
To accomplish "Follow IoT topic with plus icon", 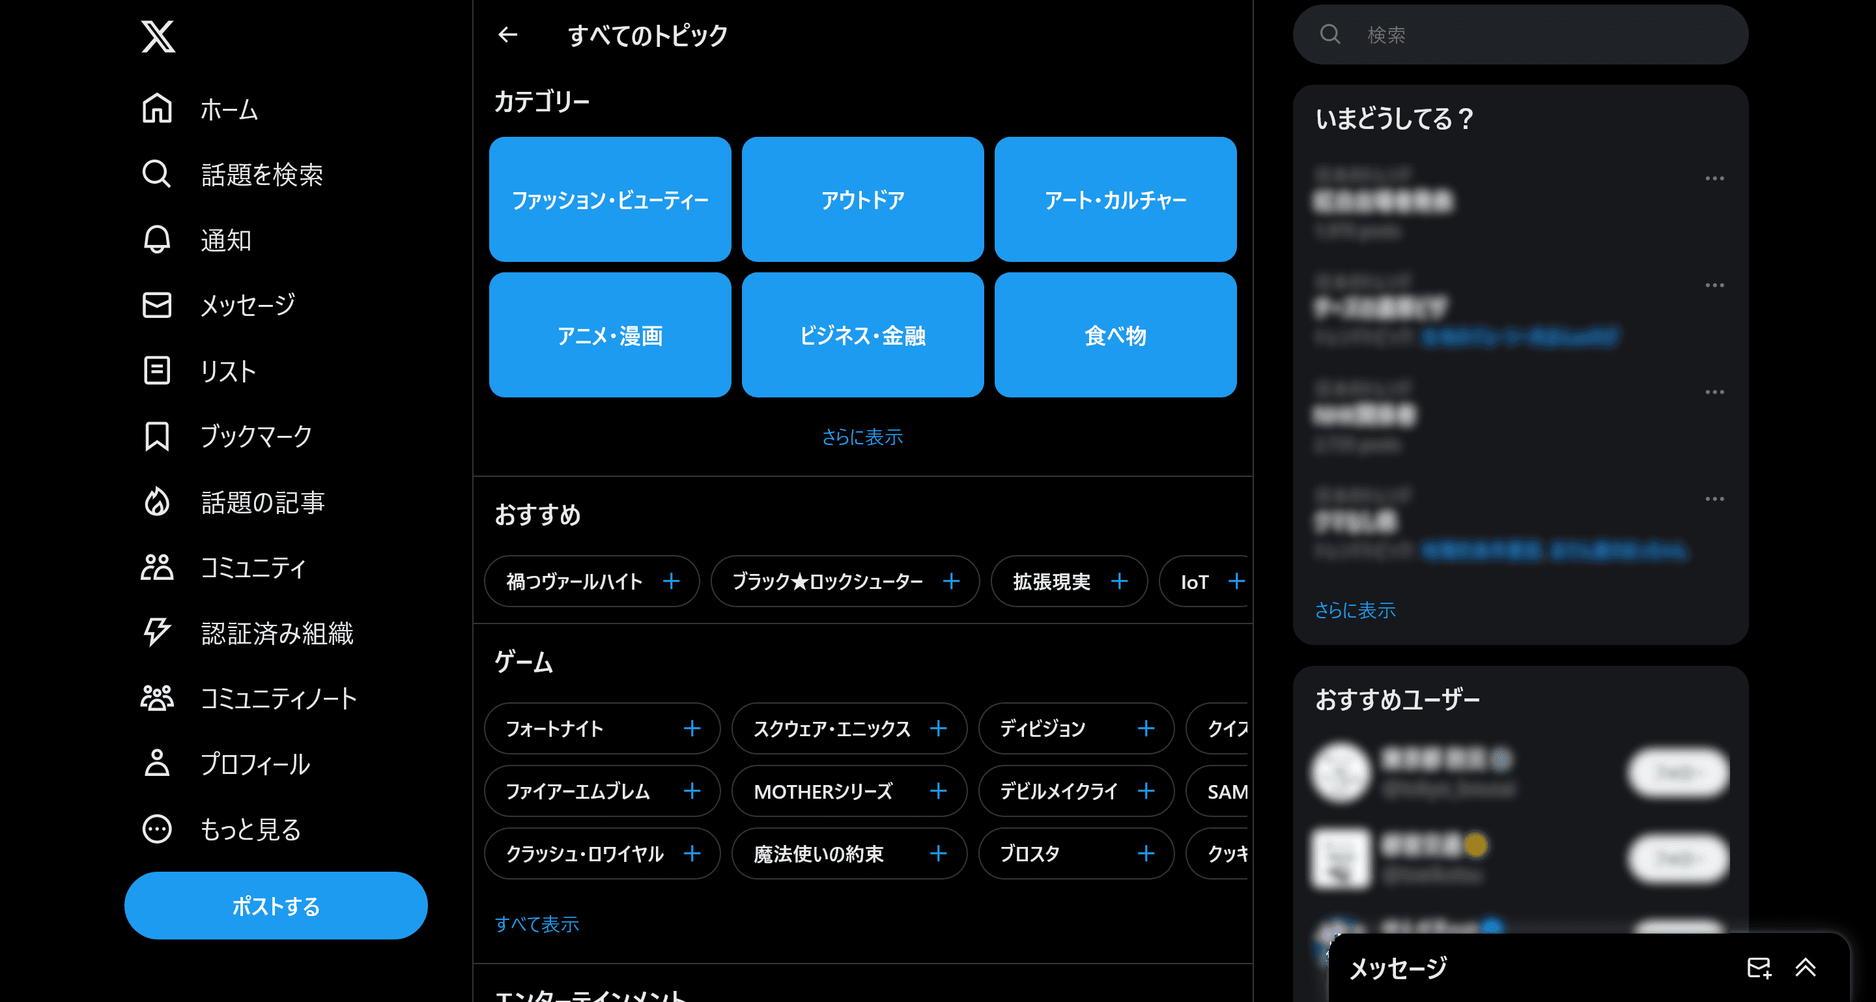I will (x=1236, y=581).
